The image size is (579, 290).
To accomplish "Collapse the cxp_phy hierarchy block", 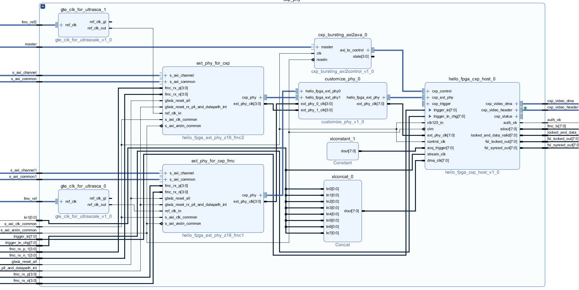I will click(43, 6).
